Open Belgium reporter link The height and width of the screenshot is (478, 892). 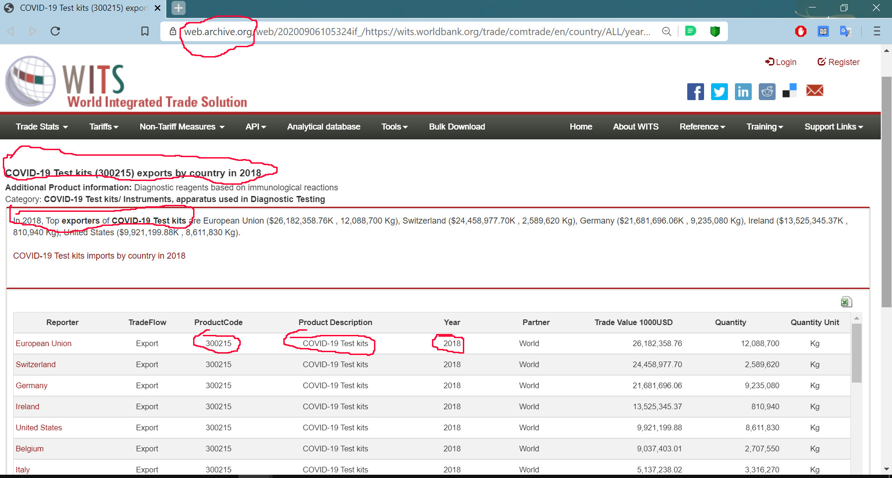point(29,449)
